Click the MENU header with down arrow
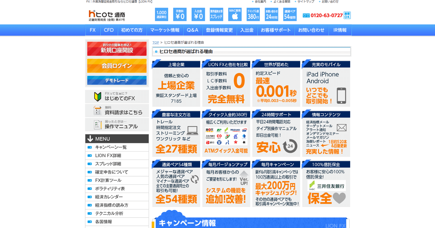Viewport: 435px width, 228px height. point(117,139)
